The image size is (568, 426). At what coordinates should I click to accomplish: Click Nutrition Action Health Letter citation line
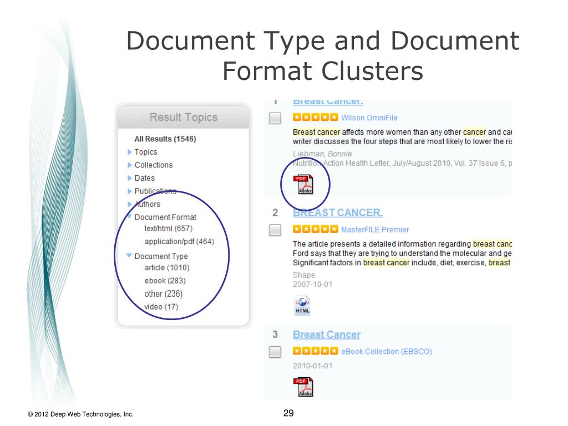[x=402, y=164]
